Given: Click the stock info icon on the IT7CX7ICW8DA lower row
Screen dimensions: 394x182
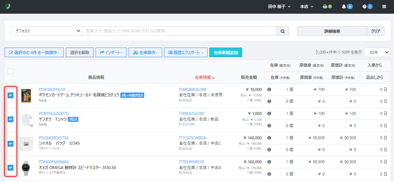Looking at the screenshot, I should click(269, 150).
